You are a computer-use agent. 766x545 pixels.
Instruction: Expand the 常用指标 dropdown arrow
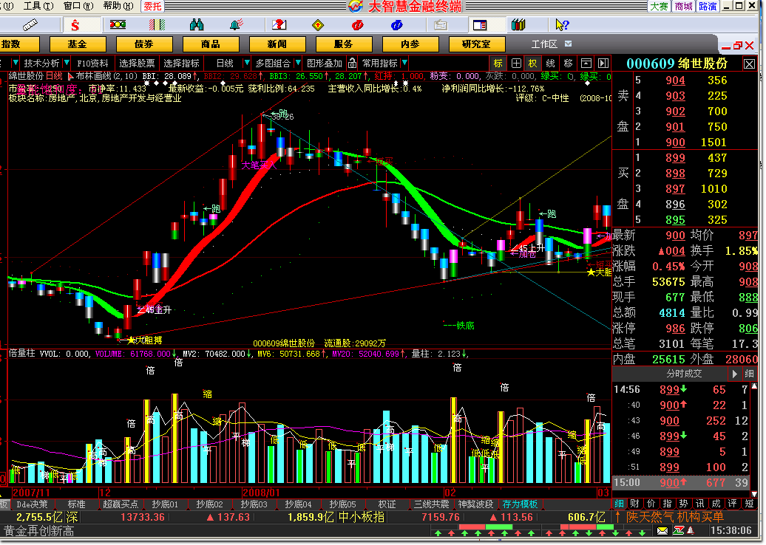point(404,63)
